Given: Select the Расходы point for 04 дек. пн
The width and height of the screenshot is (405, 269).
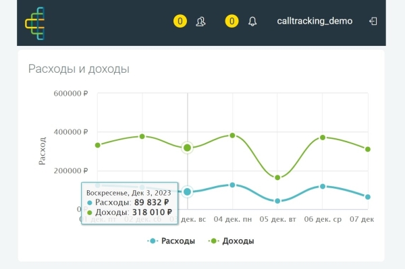Looking at the screenshot, I should click(232, 185).
